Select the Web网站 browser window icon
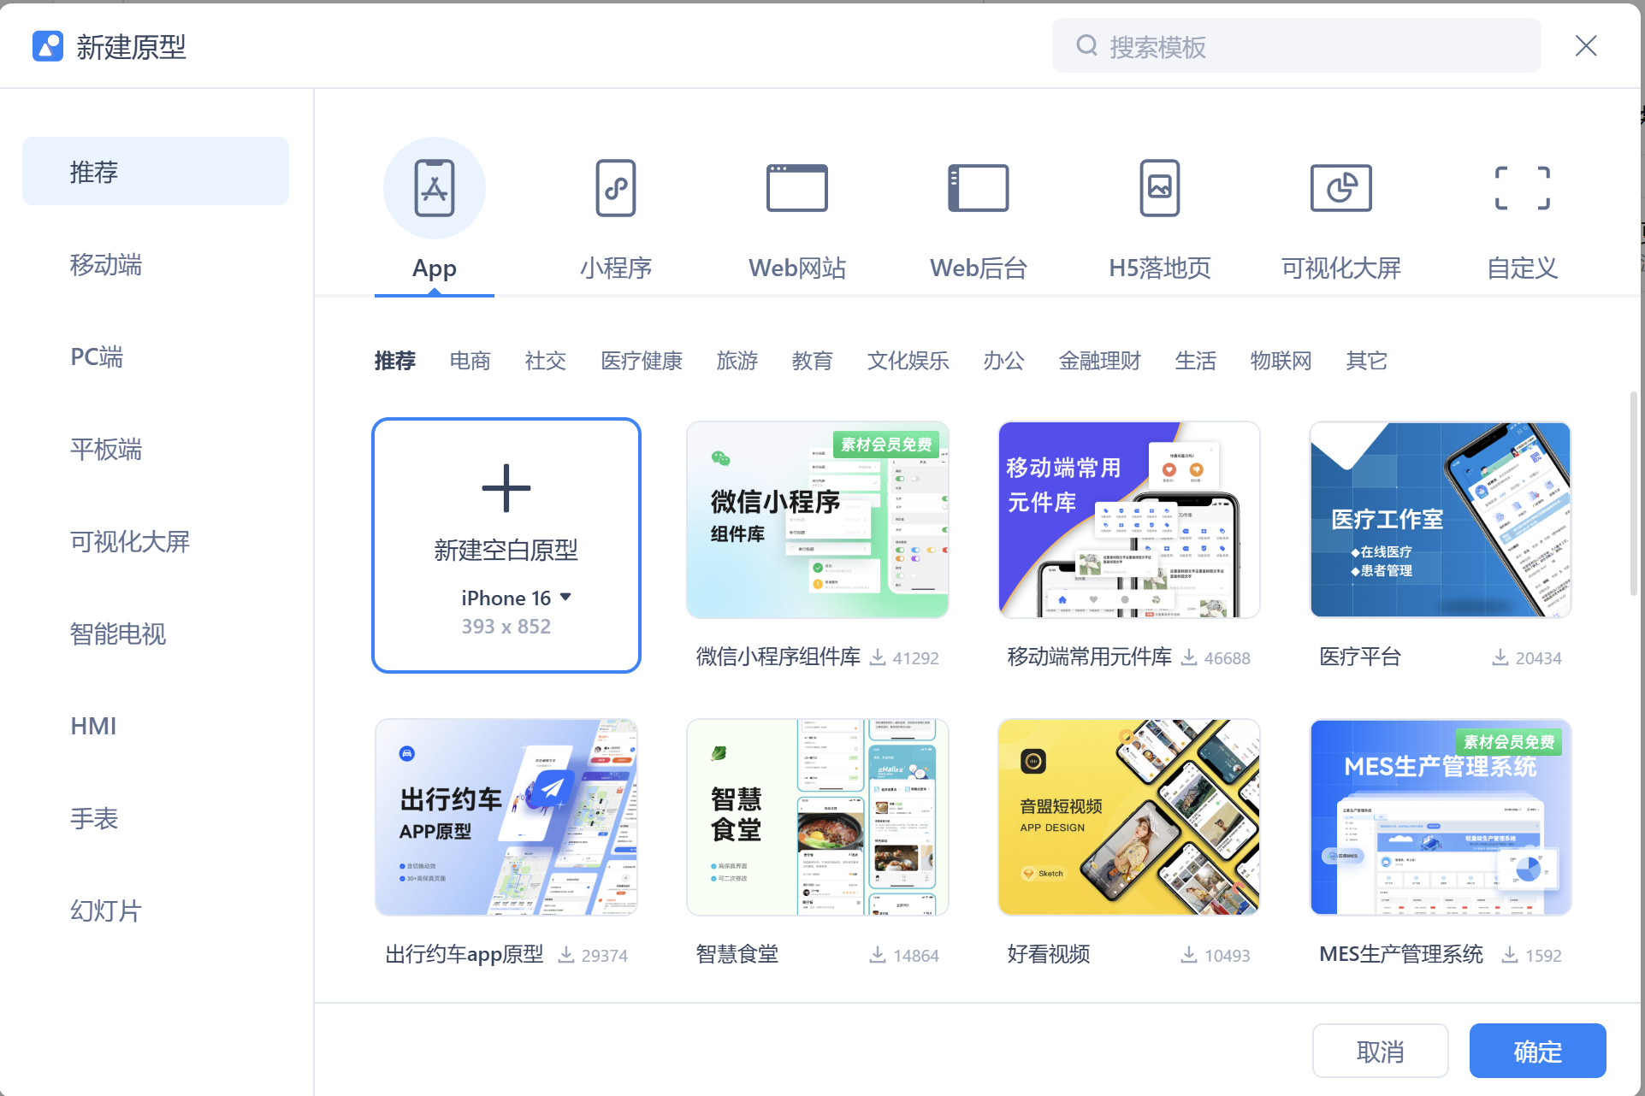Screen dimensions: 1645x1096 796,188
